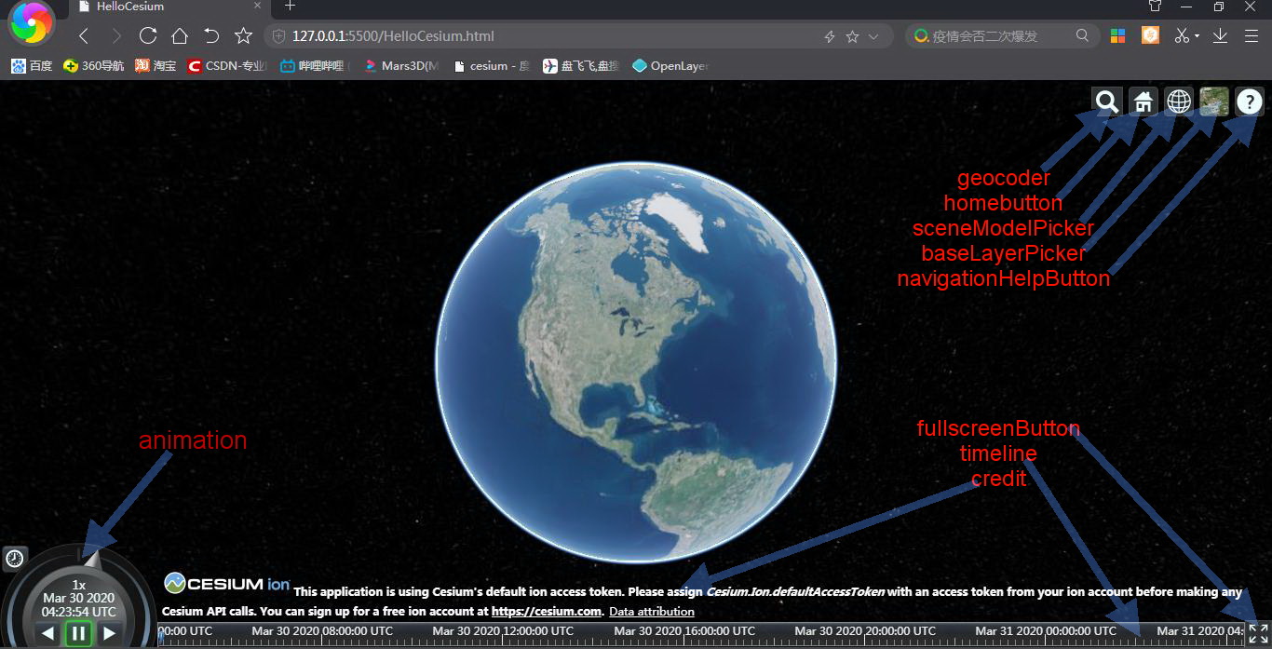Open the browser downloads button
The width and height of the screenshot is (1272, 649).
tap(1220, 35)
